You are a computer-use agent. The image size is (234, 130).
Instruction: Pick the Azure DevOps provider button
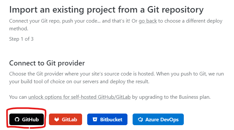[x=158, y=119]
